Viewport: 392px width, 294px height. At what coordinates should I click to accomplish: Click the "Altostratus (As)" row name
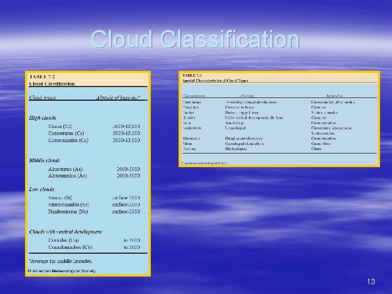point(65,169)
